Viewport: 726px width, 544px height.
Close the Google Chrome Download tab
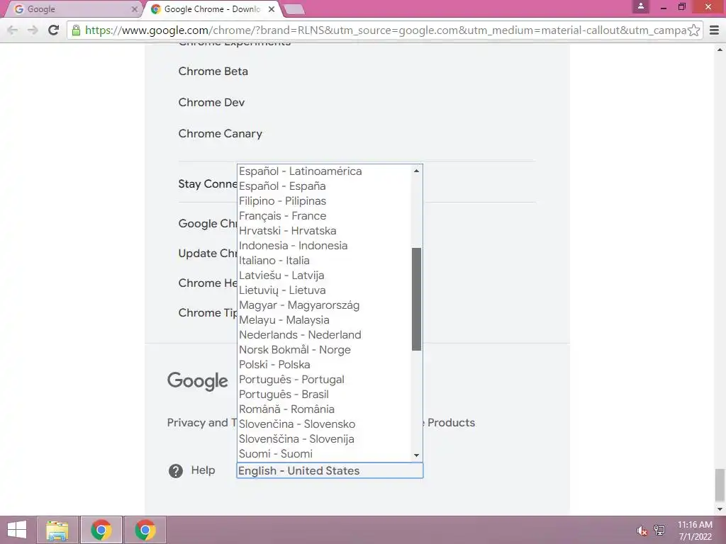[272, 8]
